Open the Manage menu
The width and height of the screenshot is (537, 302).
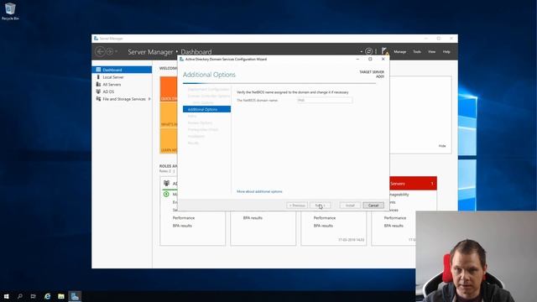point(399,52)
